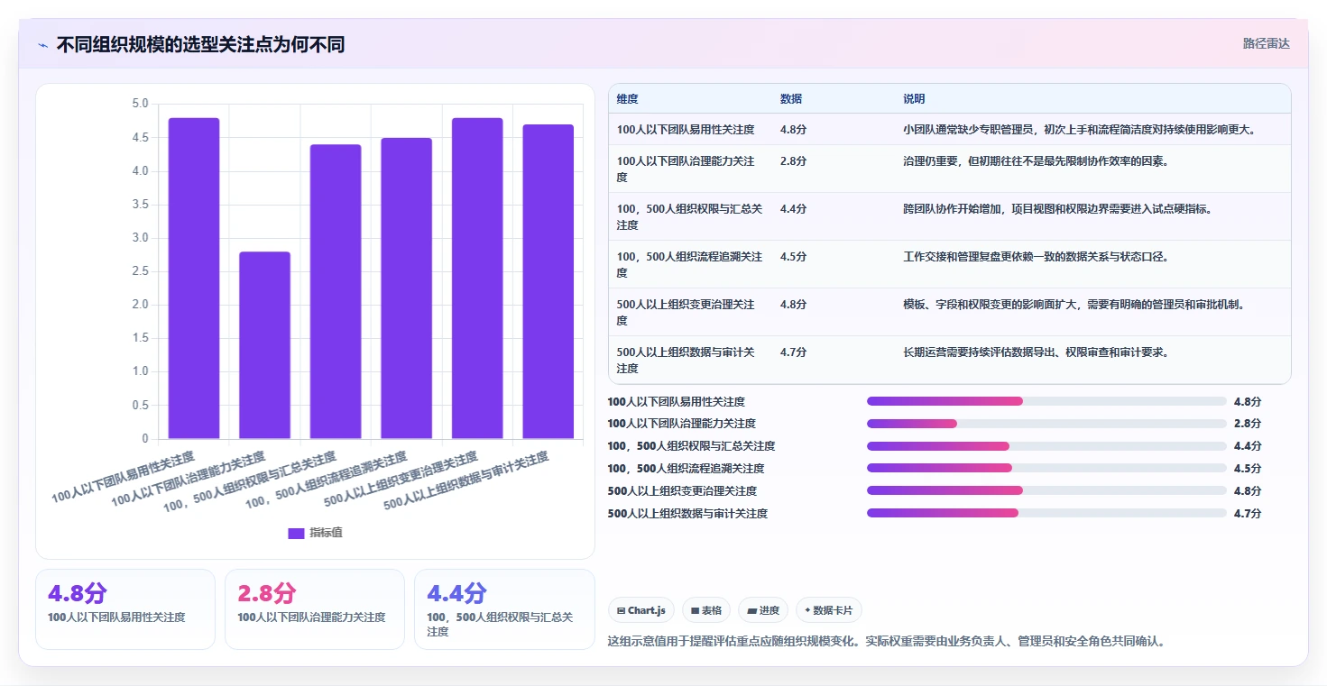Click the 2.8分 value in the table

pyautogui.click(x=793, y=161)
